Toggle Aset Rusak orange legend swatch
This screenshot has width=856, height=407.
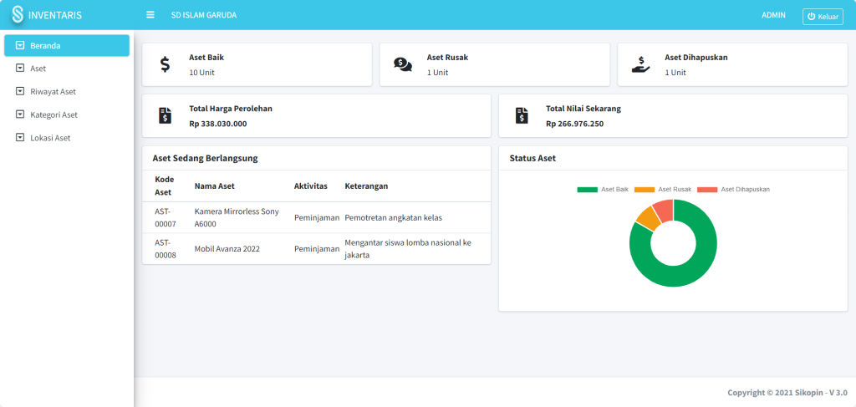[645, 190]
